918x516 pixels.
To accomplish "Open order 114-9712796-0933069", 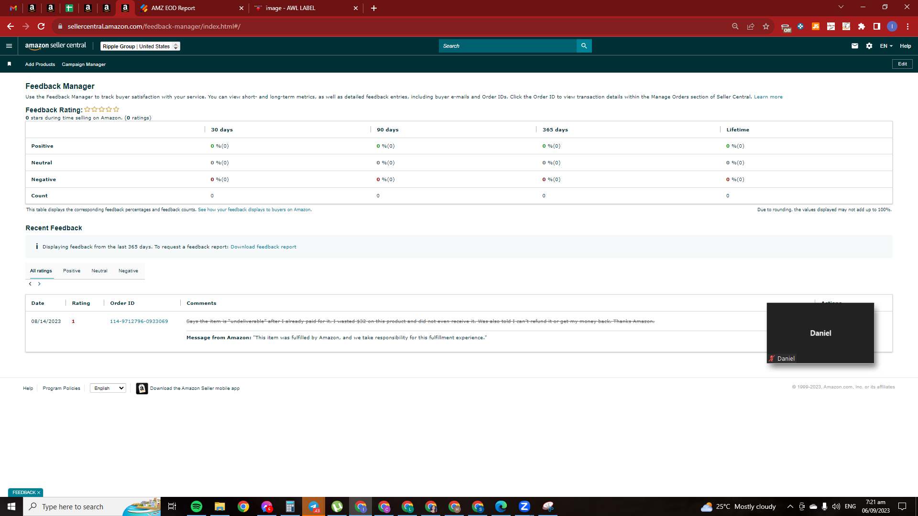I will click(139, 322).
